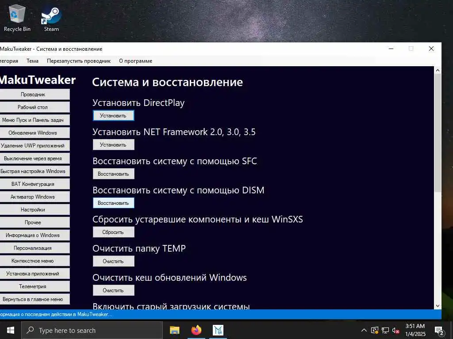Click the Система и восстановление heading
The width and height of the screenshot is (453, 339).
coord(168,82)
